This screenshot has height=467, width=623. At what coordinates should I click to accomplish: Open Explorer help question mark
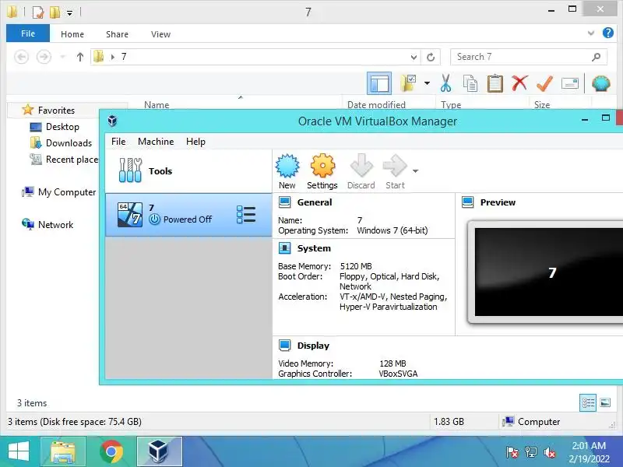point(608,33)
